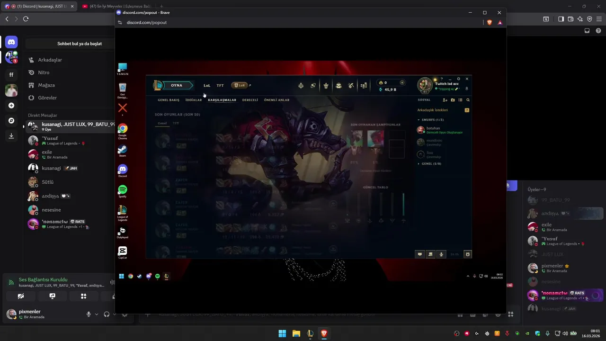Open Mağaza in Discord sidebar

click(x=70, y=85)
